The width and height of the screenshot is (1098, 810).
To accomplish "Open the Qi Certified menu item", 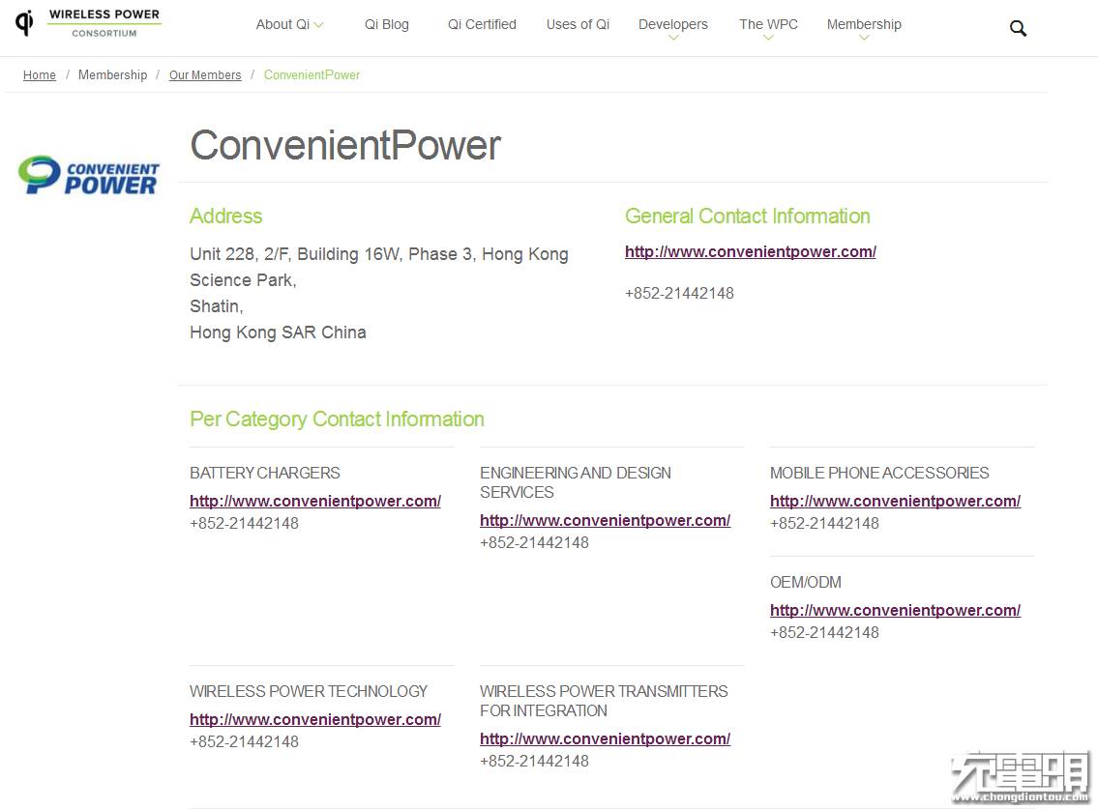I will tap(482, 24).
